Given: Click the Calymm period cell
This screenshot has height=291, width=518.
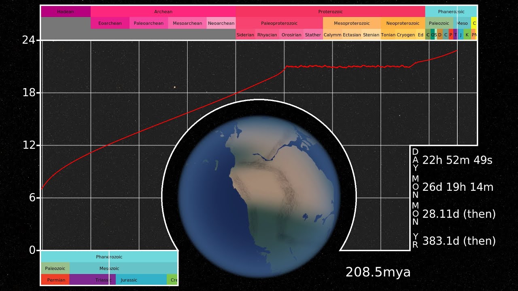Looking at the screenshot, I should 332,35.
